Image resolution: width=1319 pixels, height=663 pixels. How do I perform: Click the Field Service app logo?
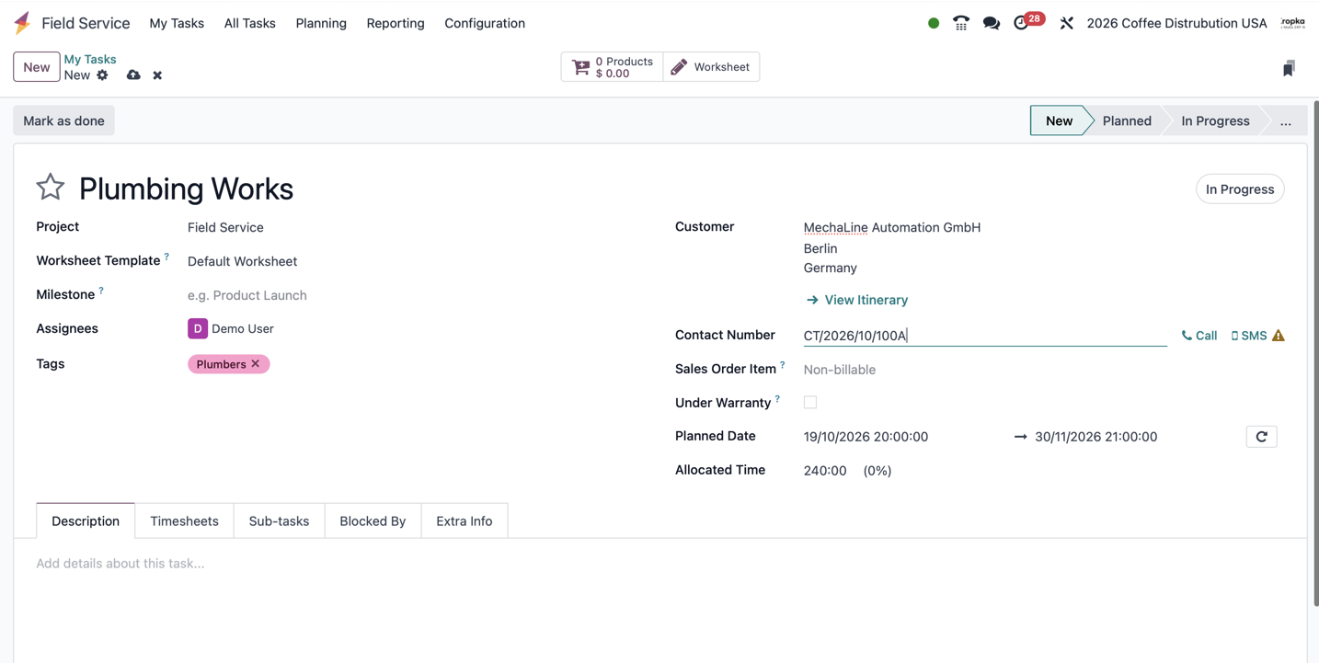tap(22, 23)
